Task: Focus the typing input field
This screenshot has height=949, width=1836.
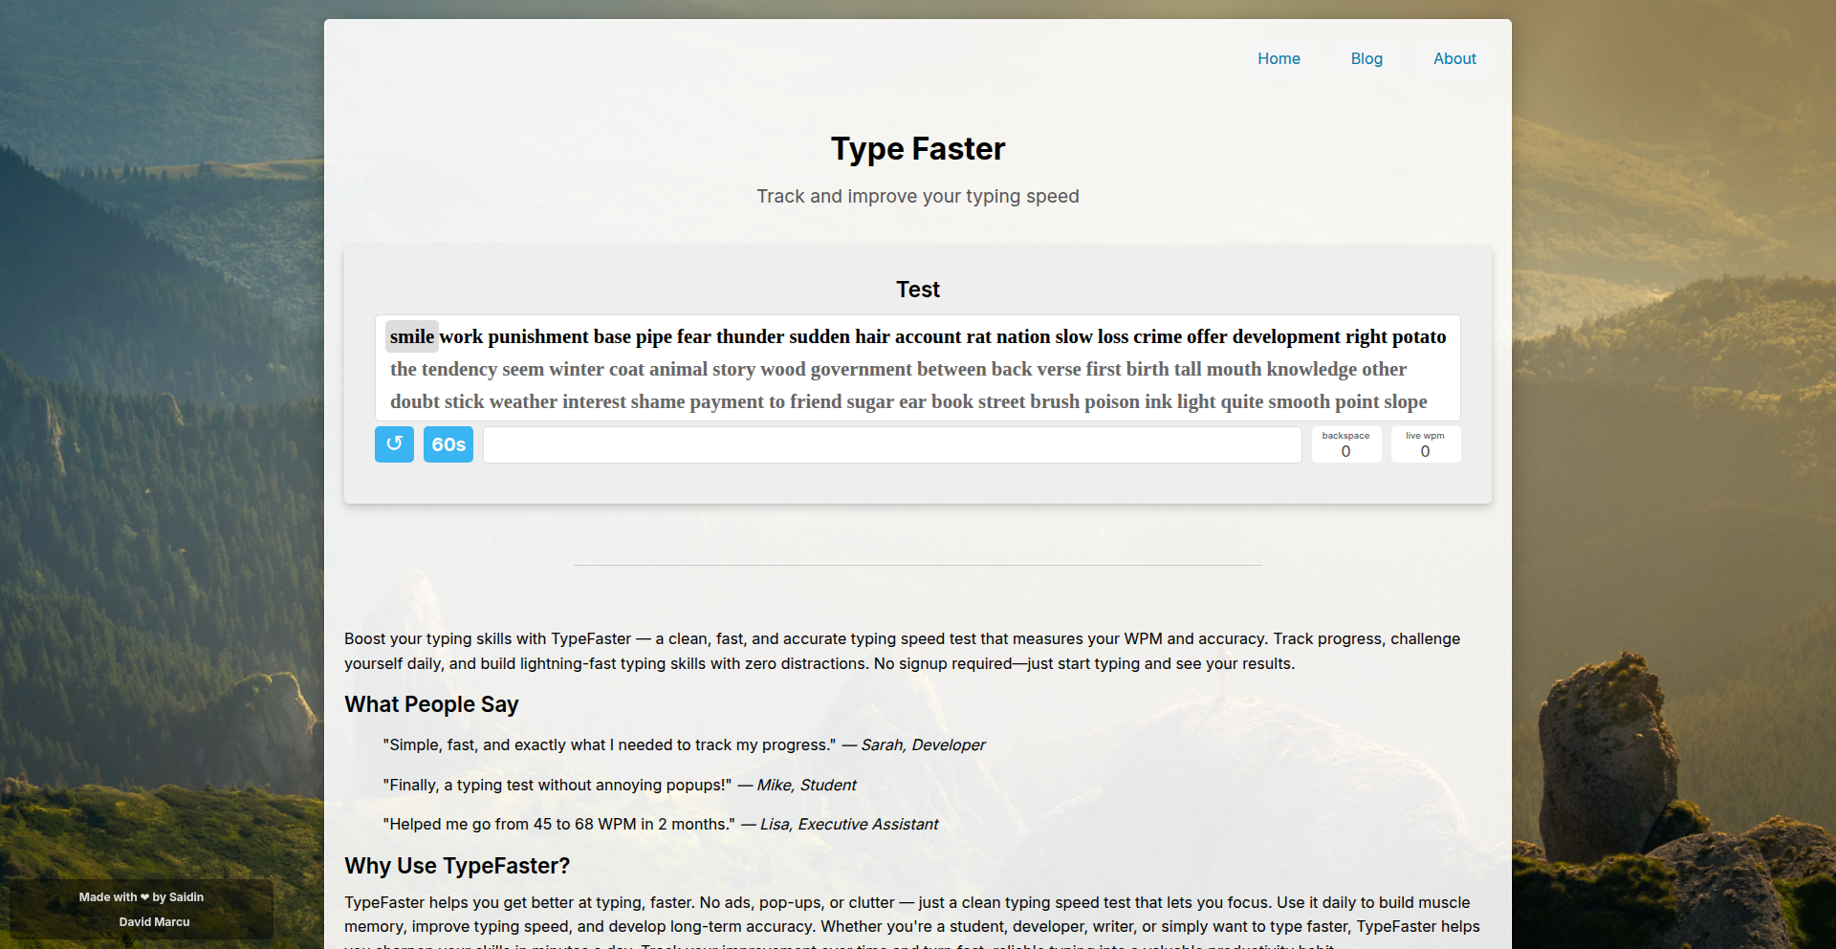Action: 892,444
